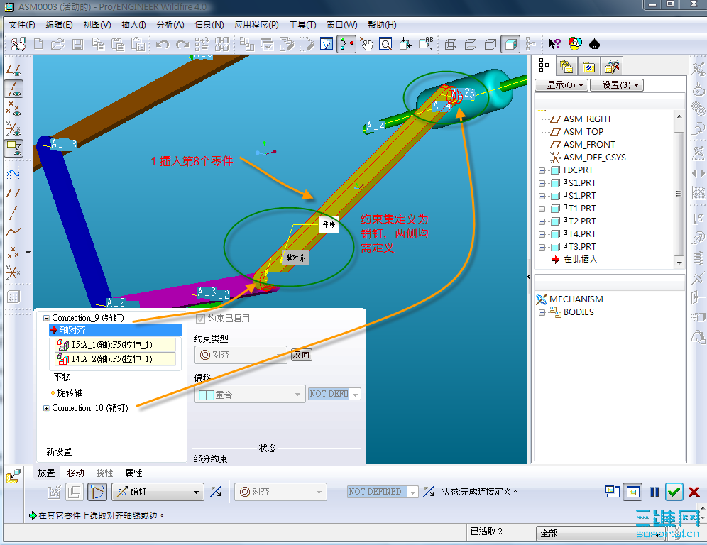Toggle datum axis display icon
707x545 pixels.
(x=13, y=89)
